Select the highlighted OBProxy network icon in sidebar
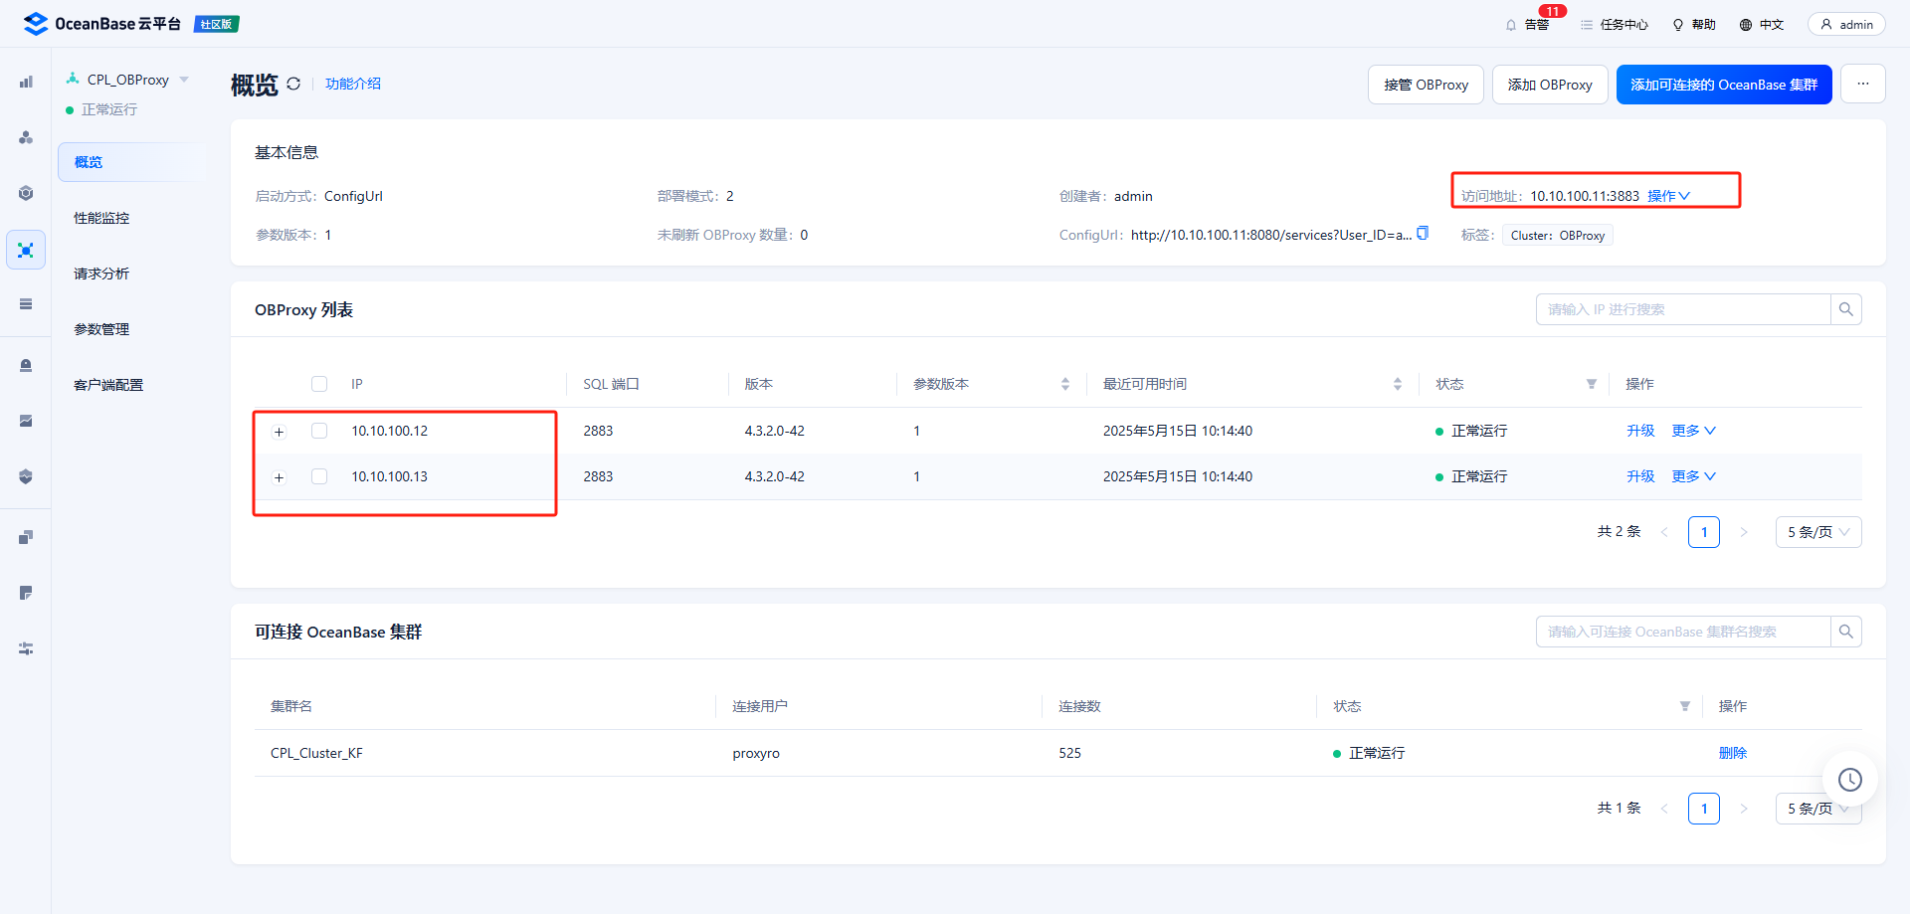1910x914 pixels. (x=26, y=250)
